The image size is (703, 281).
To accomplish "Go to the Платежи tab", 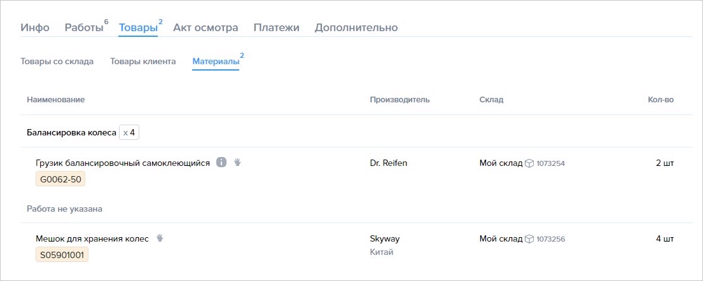I will (x=276, y=28).
